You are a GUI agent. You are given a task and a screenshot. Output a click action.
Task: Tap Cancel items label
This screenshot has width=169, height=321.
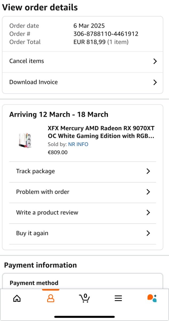coord(27,61)
